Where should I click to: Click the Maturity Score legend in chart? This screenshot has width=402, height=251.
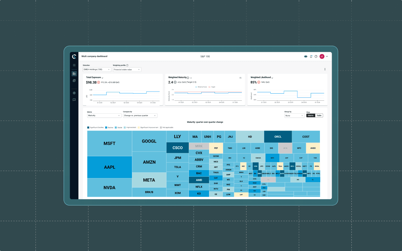click(201, 87)
